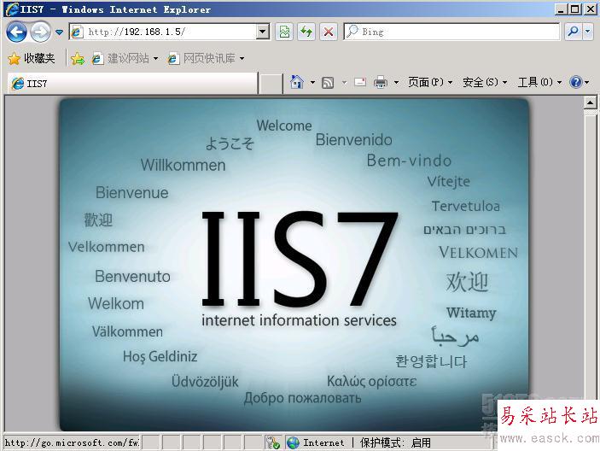Click the Home page icon

(297, 82)
